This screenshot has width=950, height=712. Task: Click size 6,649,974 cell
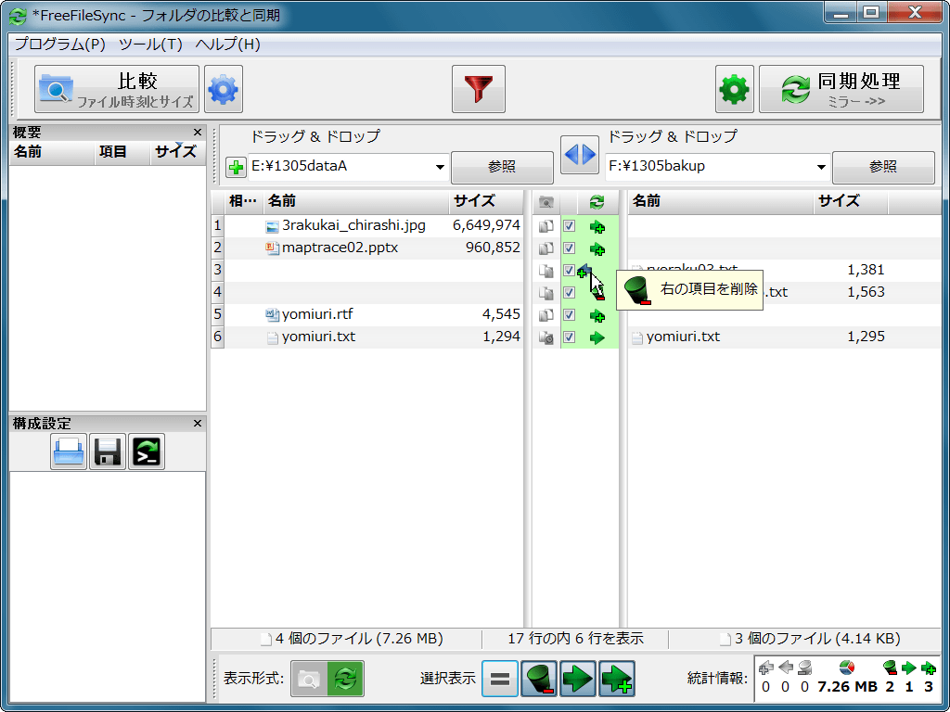[x=486, y=225]
